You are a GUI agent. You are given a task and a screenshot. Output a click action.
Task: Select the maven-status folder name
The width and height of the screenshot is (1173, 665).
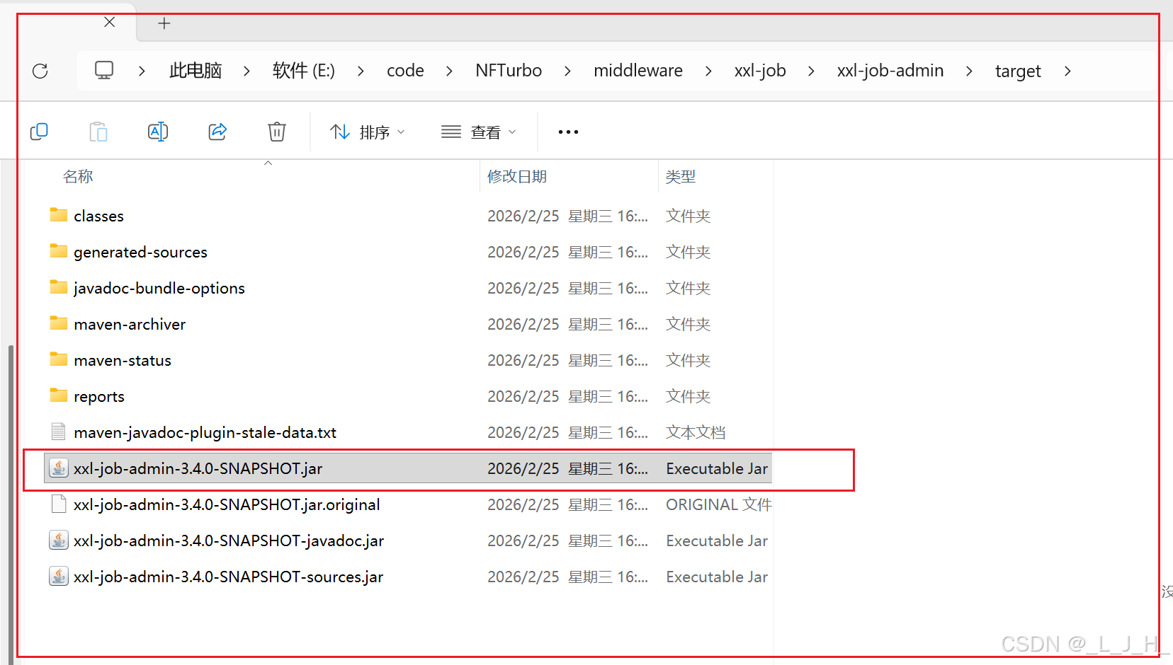tap(123, 360)
